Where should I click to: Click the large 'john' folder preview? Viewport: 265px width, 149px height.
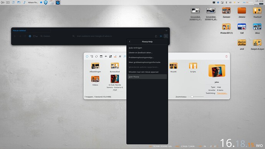coord(217,71)
